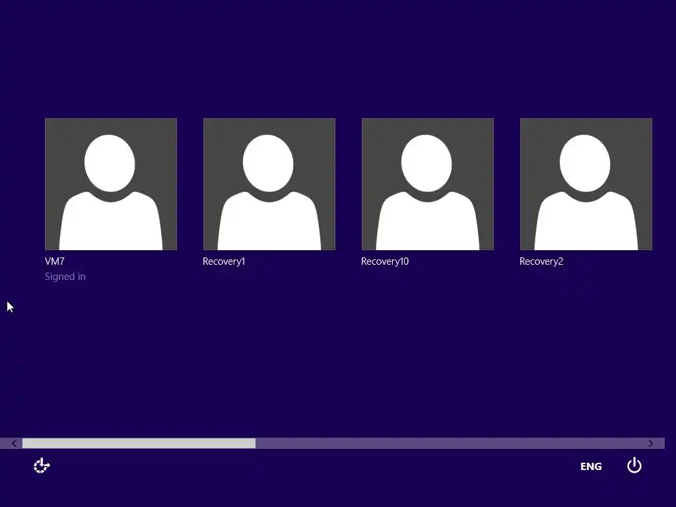
Task: Click the Recovery1 account name label
Action: click(224, 261)
